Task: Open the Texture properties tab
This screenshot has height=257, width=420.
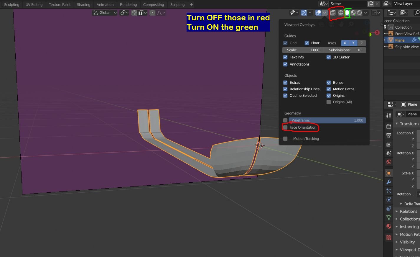Action: coord(389,238)
